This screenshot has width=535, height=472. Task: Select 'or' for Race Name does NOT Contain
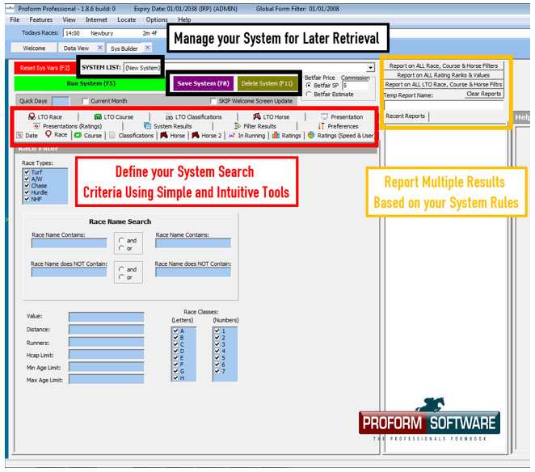coord(121,277)
